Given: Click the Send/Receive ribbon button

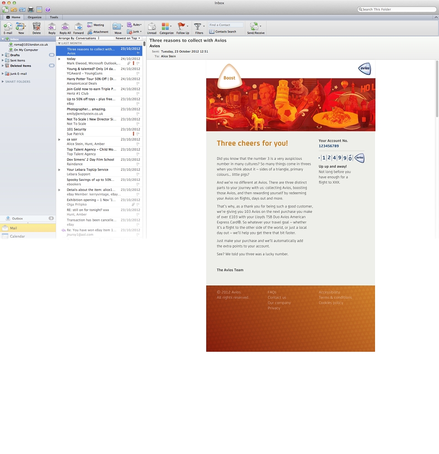Looking at the screenshot, I should point(256,28).
